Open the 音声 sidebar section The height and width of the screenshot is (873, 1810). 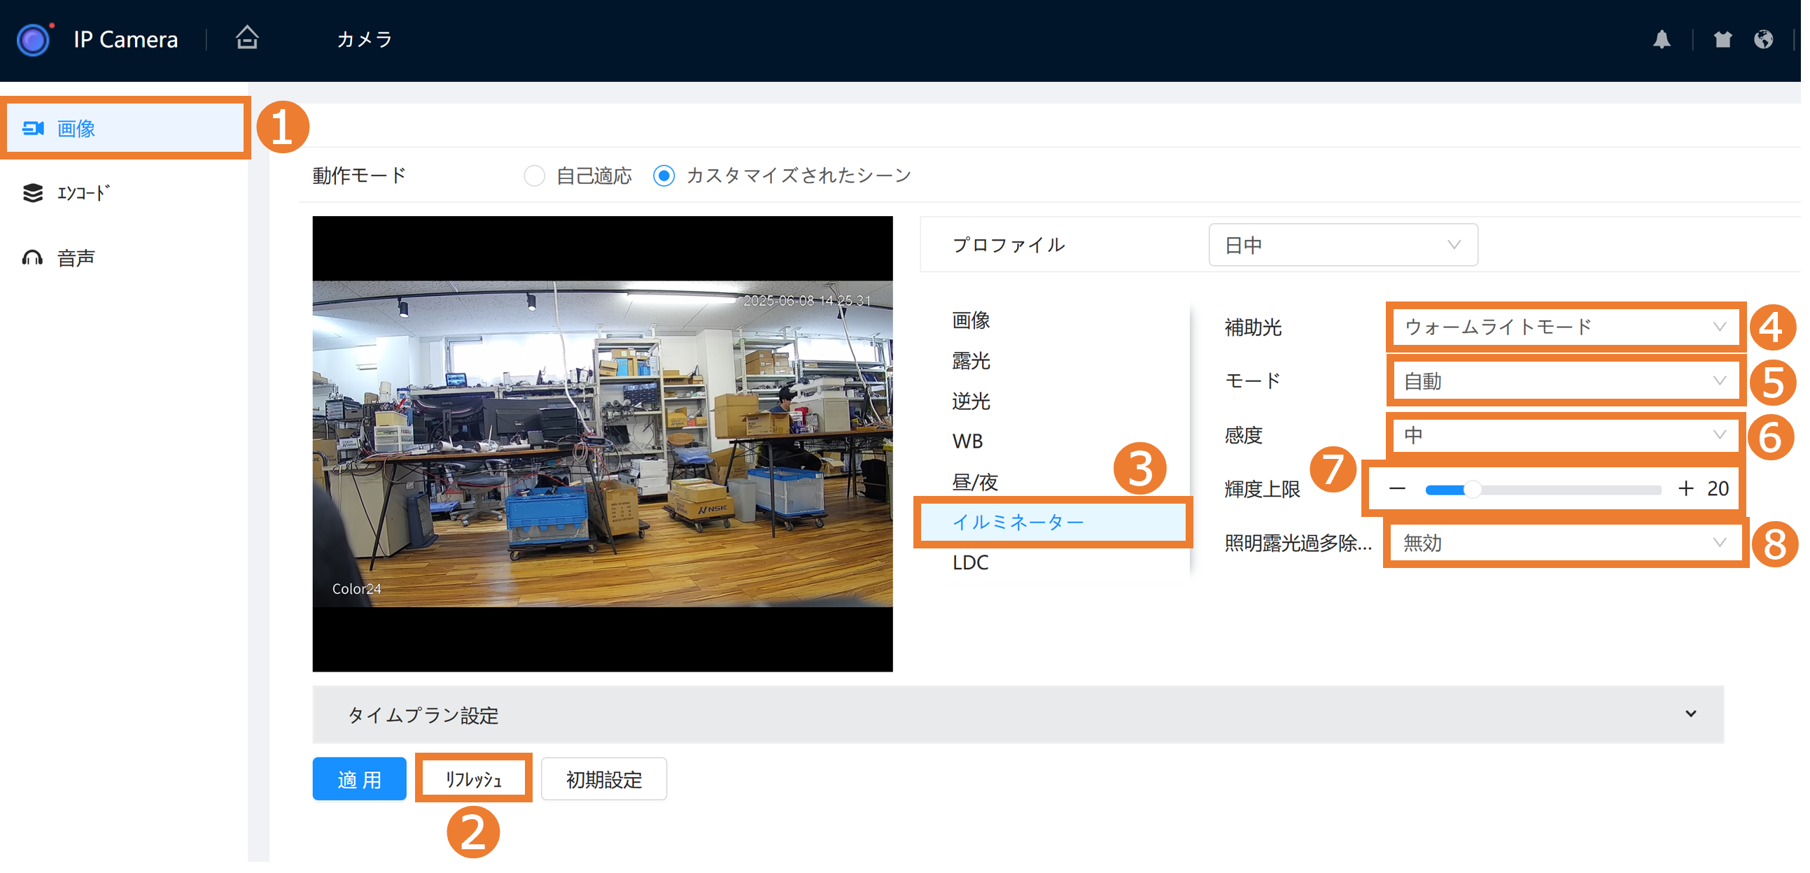click(76, 257)
